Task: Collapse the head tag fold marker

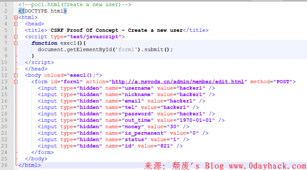Action: [16, 24]
